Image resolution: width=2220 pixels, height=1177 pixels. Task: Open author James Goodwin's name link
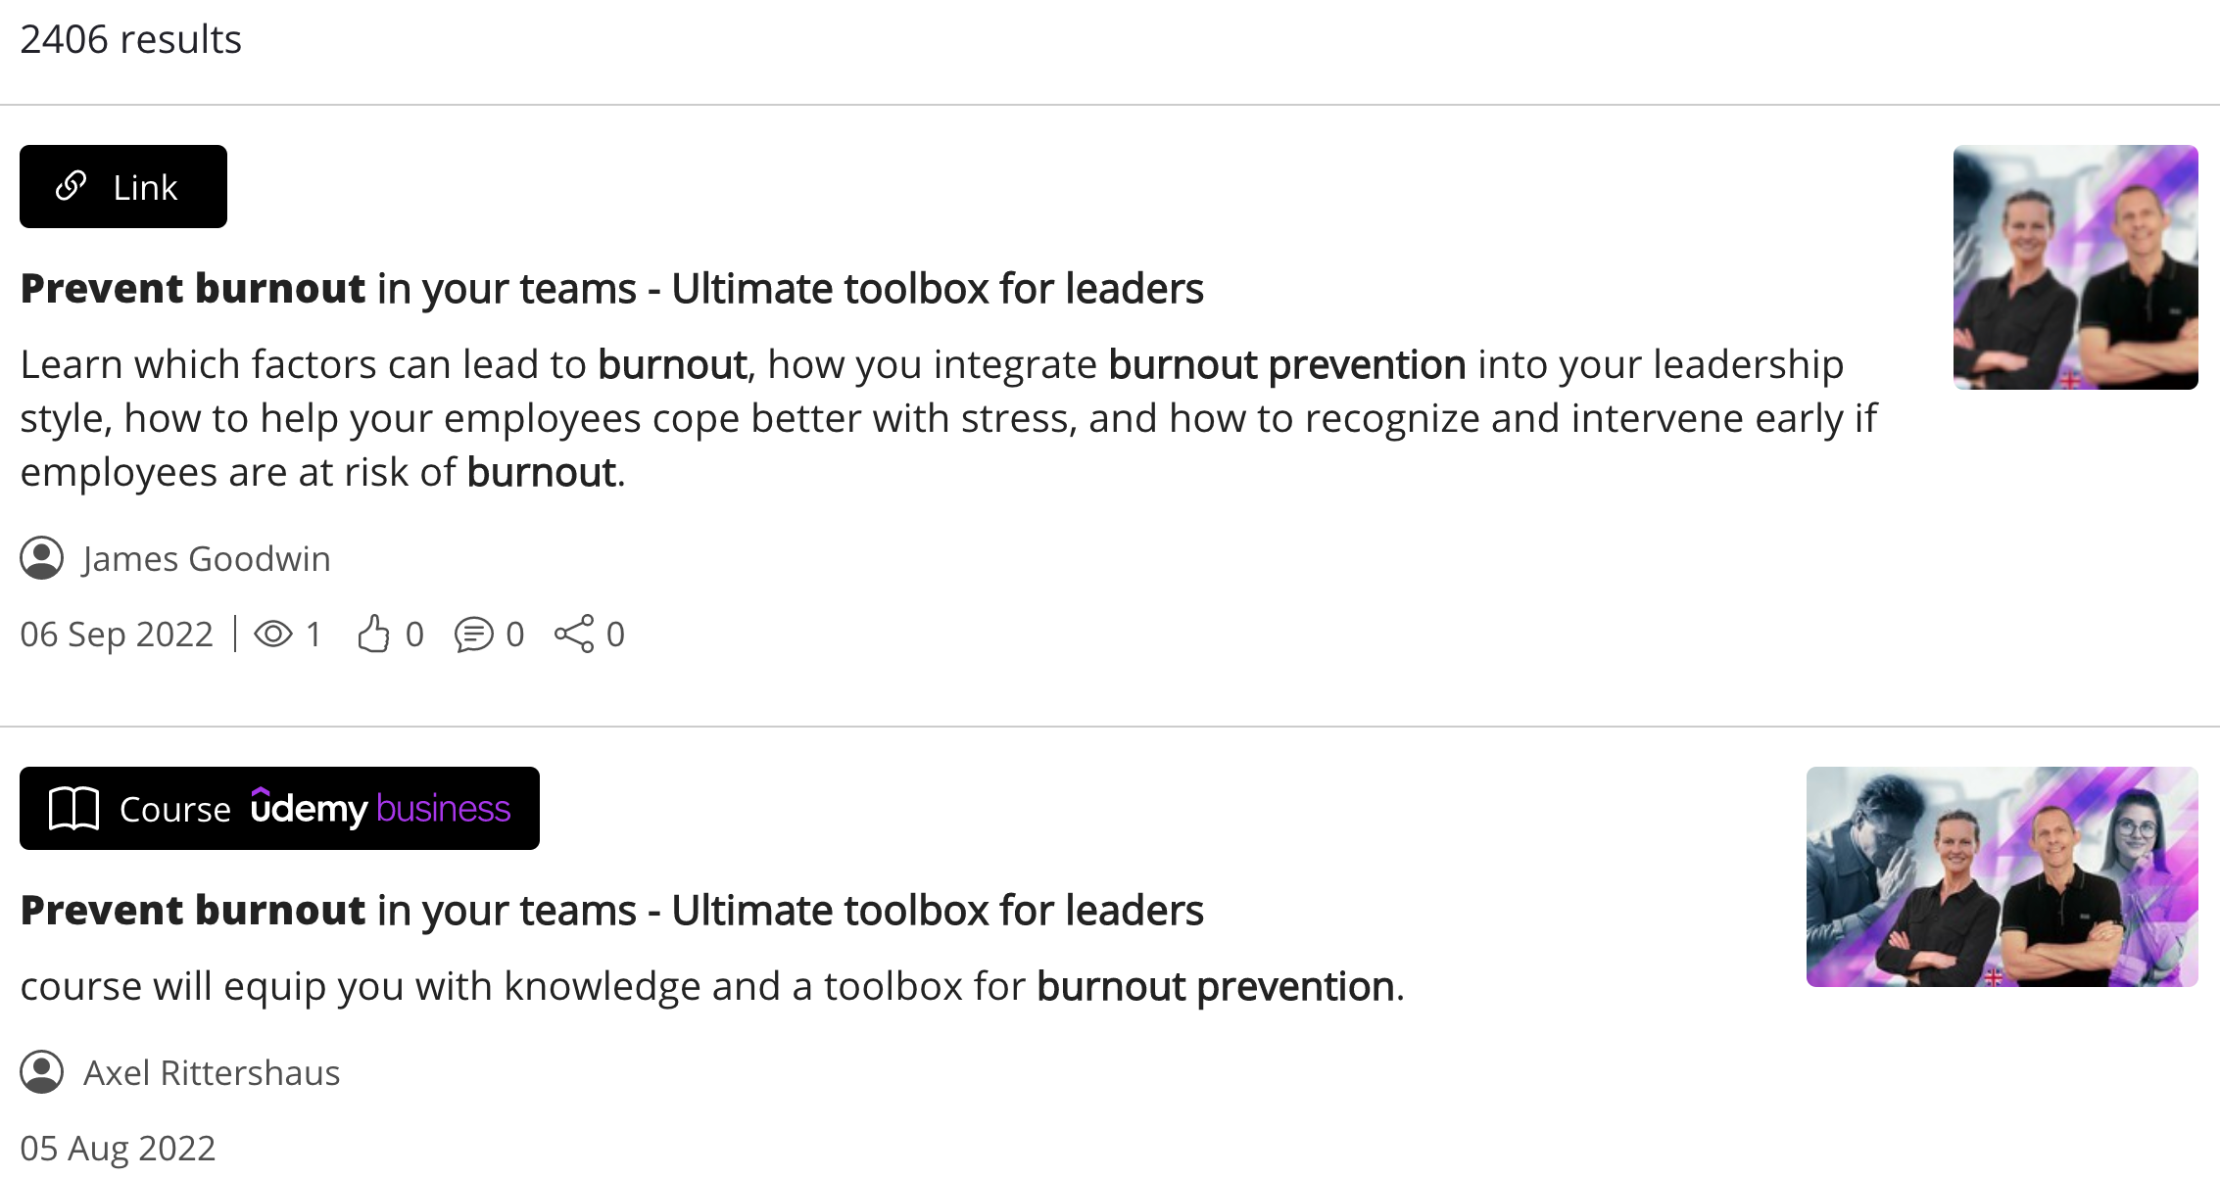(207, 559)
